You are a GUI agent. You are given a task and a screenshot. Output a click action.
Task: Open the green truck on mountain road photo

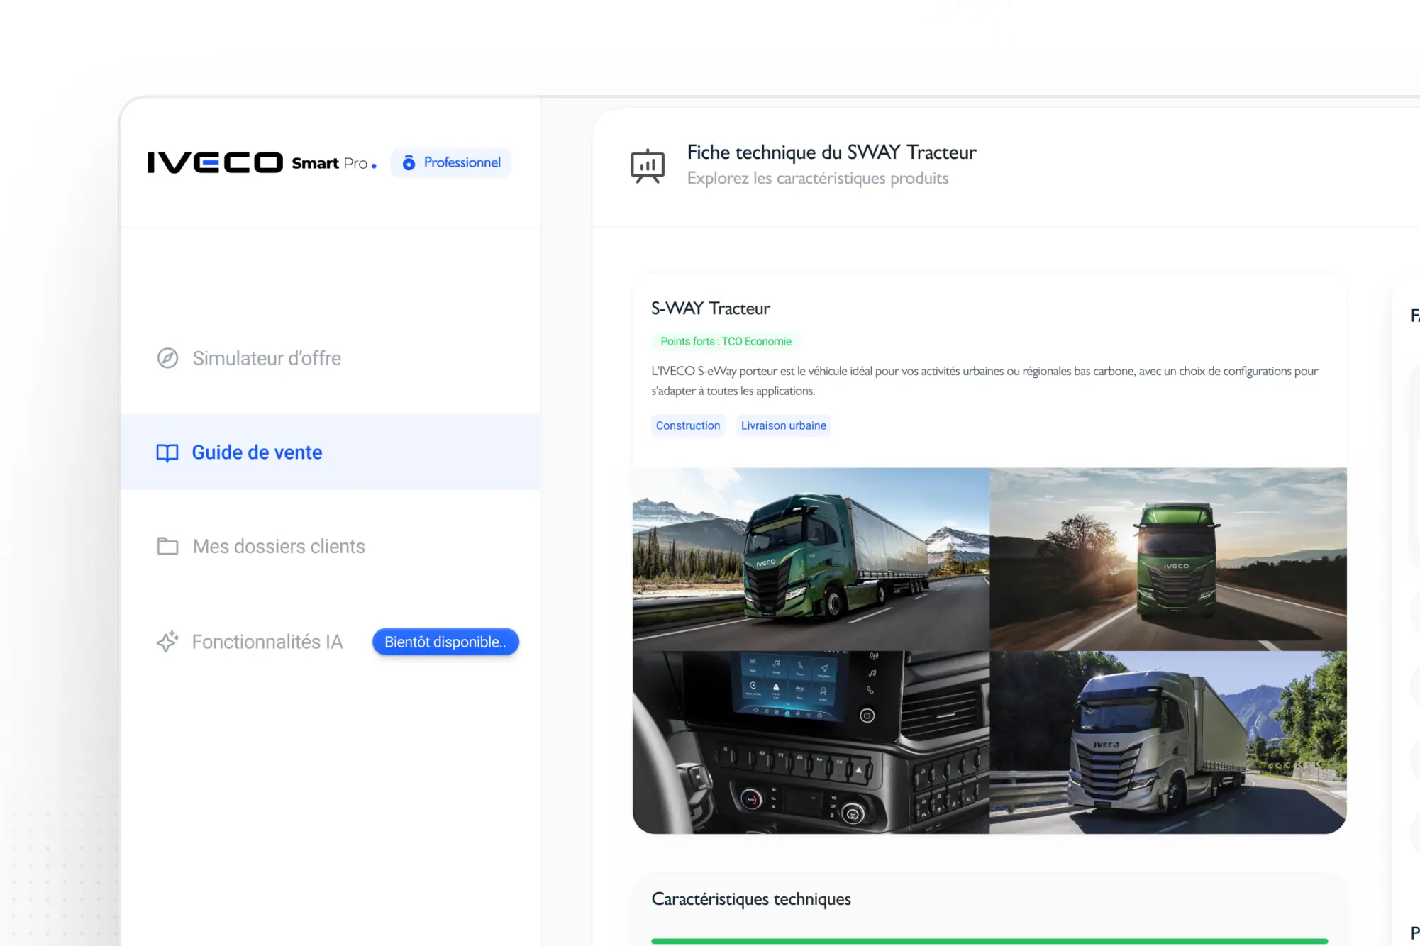point(811,559)
